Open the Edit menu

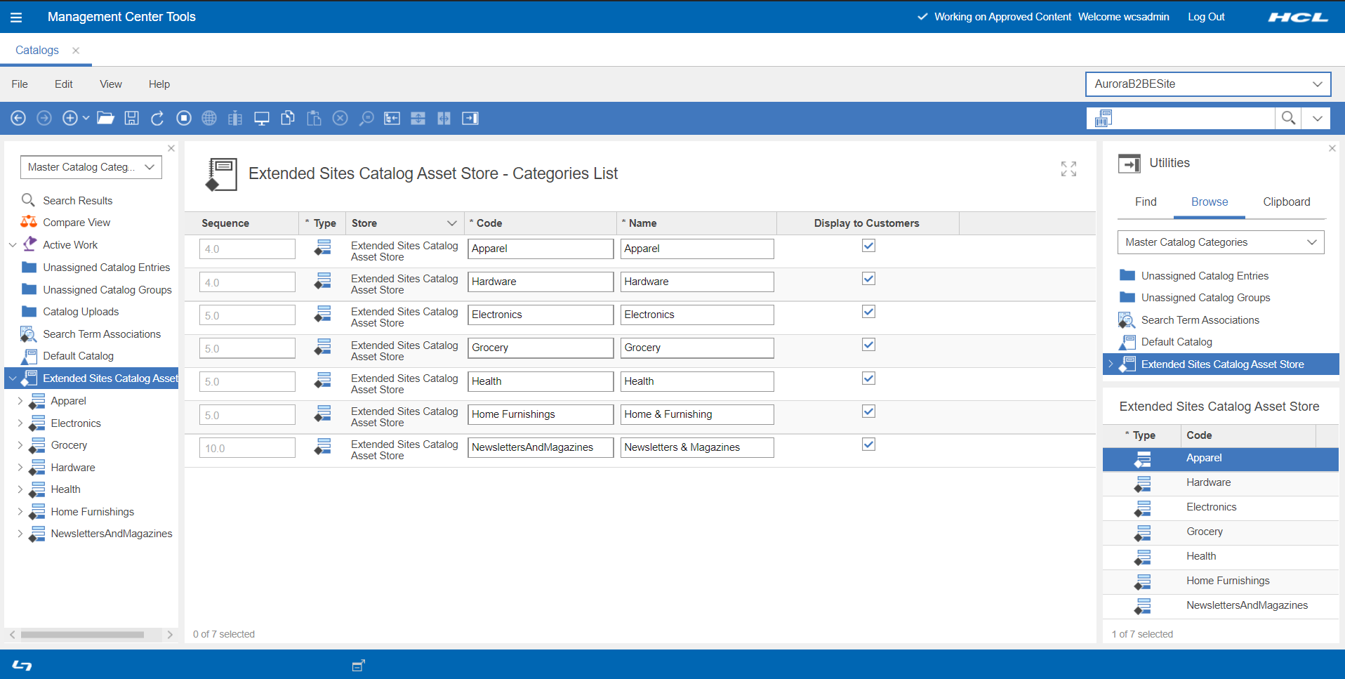(63, 84)
